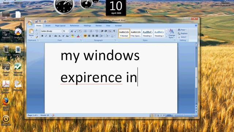234x132 pixels.
Task: Expand the Change Case Aa menu
Action: pyautogui.click(x=68, y=36)
